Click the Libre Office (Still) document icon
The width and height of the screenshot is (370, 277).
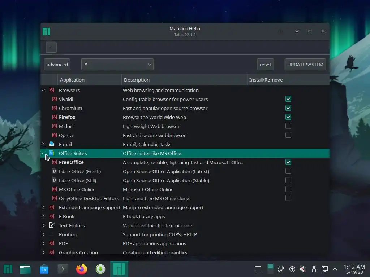(55, 180)
